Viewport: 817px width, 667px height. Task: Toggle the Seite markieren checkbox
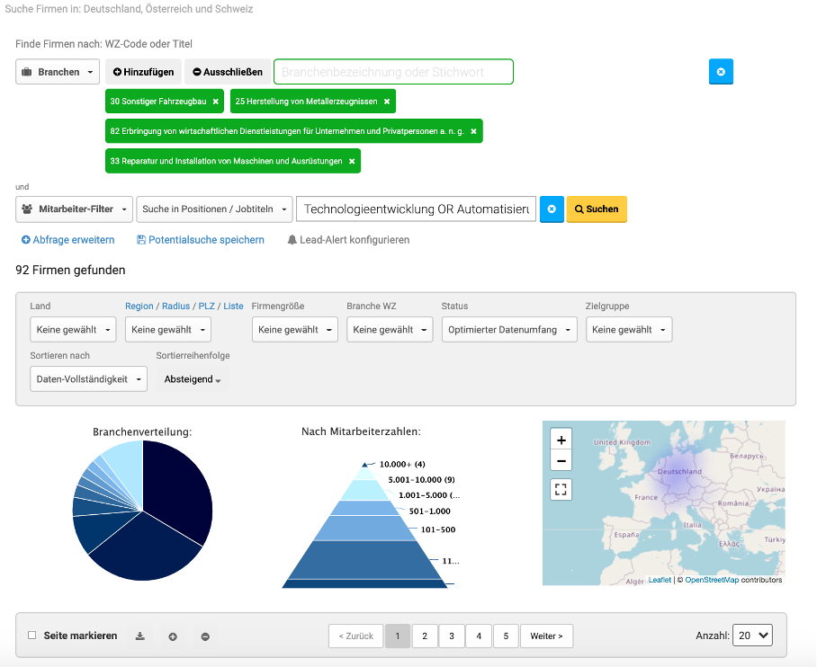[32, 636]
